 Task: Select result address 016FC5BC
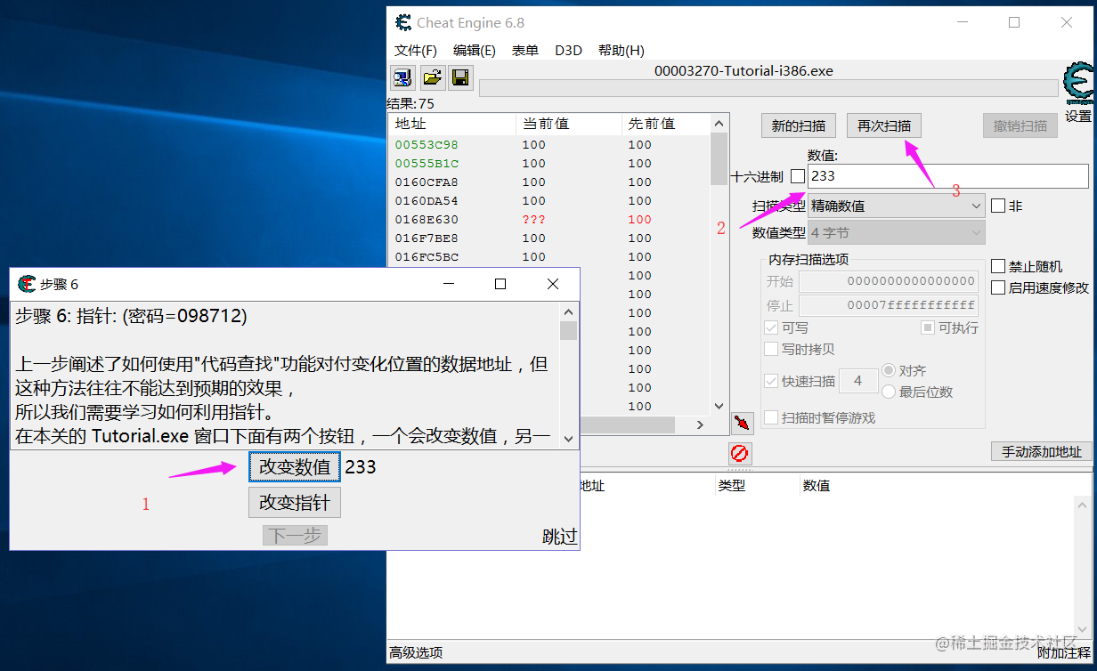427,257
